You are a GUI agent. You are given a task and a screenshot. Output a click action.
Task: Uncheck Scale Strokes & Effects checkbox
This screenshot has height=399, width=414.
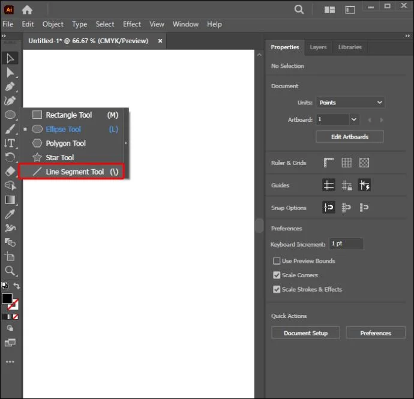[x=277, y=289]
